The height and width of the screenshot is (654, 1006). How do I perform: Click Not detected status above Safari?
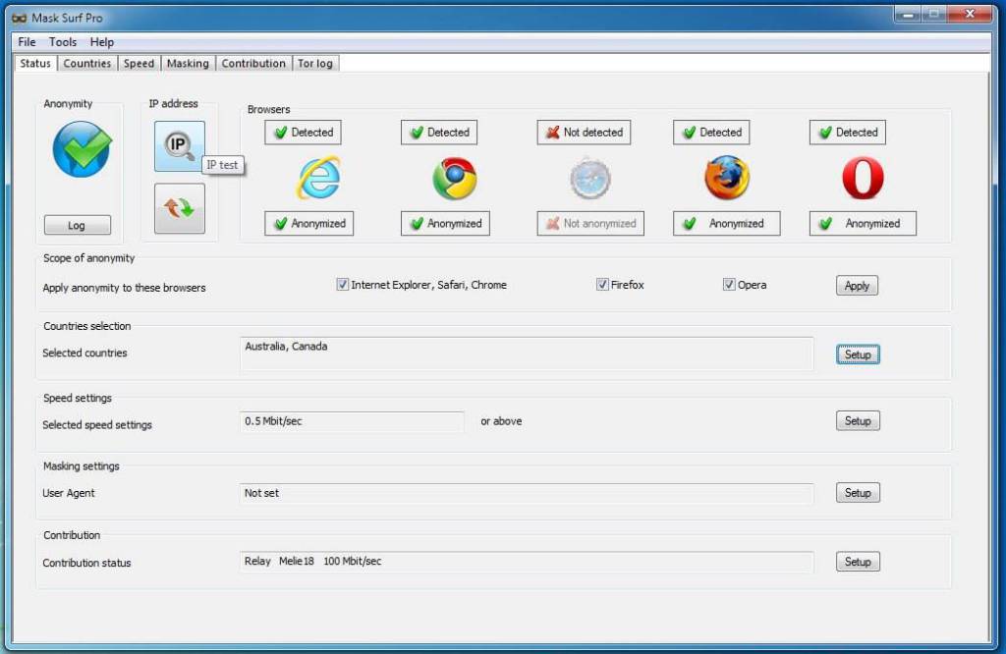584,133
